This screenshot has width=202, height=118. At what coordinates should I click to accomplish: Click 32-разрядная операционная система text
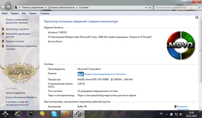(x=98, y=91)
